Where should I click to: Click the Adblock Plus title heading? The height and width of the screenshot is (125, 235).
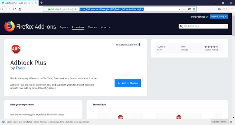click(28, 63)
